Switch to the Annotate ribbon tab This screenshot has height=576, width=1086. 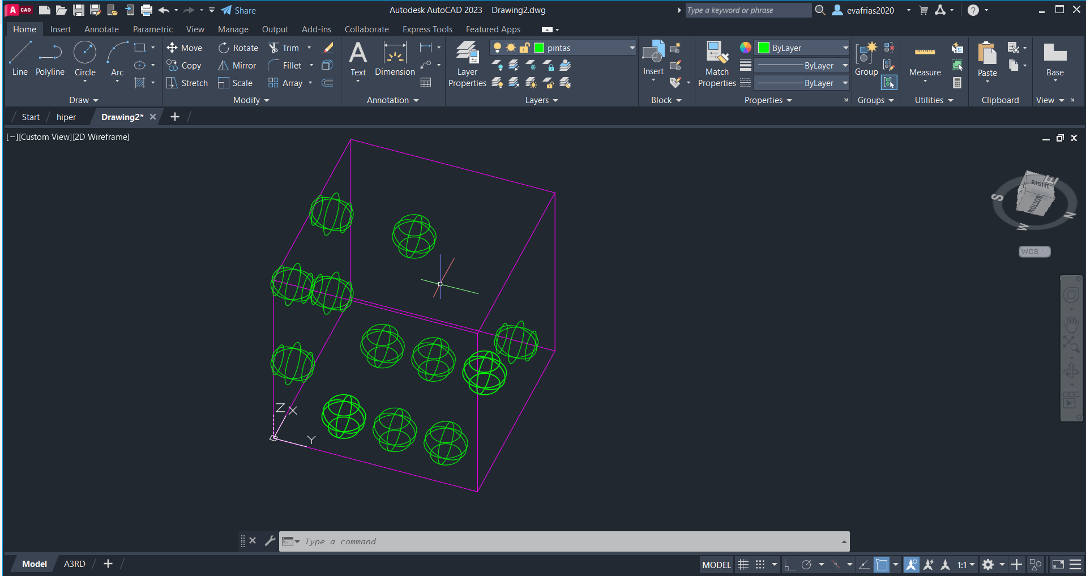click(101, 29)
